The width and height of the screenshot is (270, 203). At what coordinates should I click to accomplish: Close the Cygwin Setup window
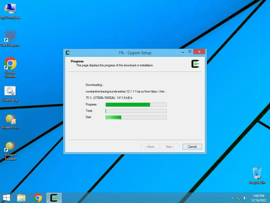coord(199,52)
